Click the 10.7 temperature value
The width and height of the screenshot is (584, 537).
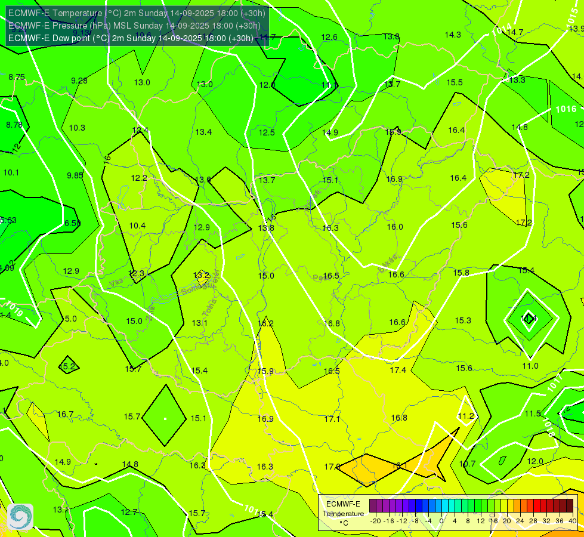[468, 464]
